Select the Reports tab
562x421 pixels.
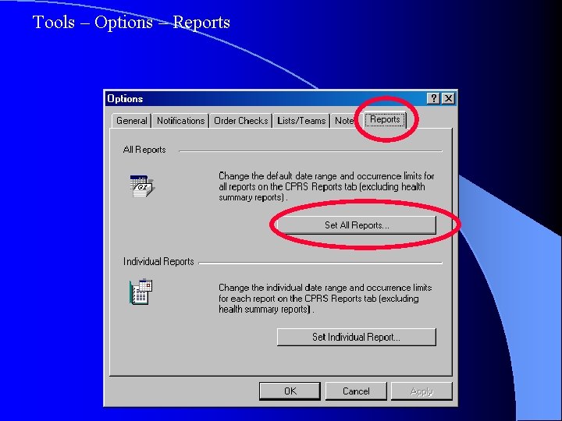coord(385,119)
